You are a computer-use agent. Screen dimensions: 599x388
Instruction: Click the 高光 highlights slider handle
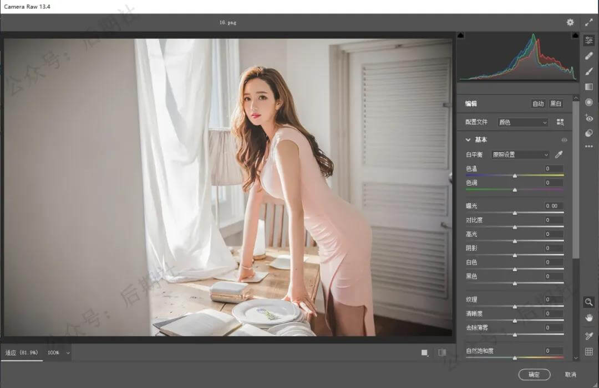click(x=515, y=241)
